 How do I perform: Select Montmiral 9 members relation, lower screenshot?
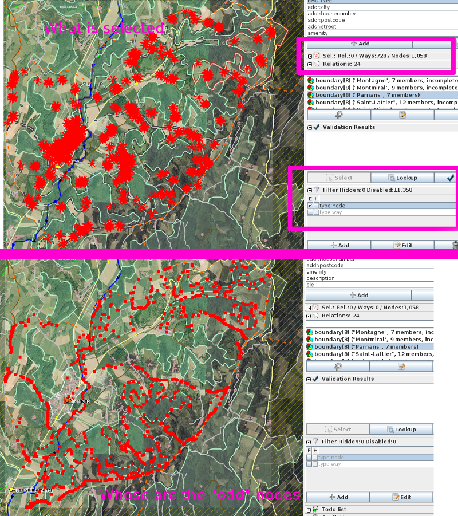(370, 339)
